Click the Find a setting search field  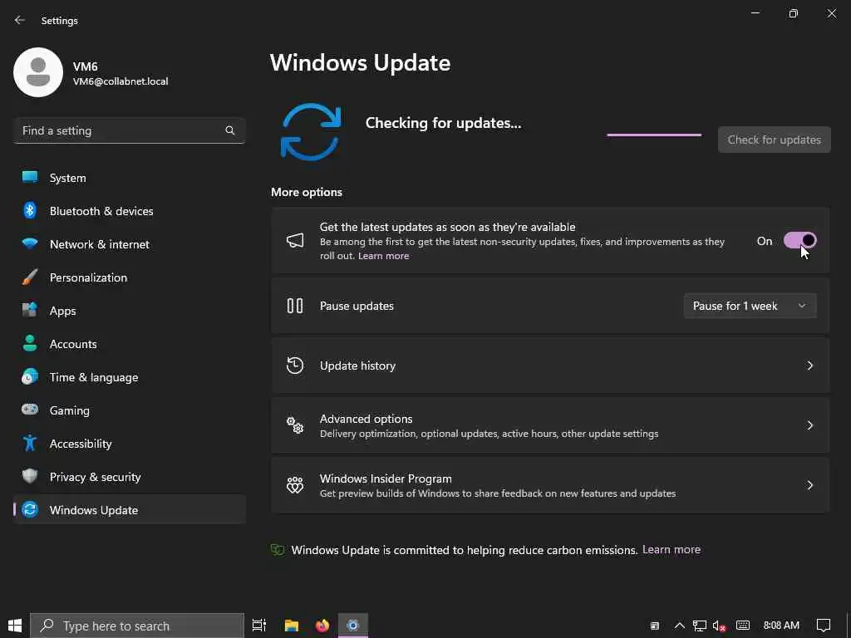[x=129, y=130]
